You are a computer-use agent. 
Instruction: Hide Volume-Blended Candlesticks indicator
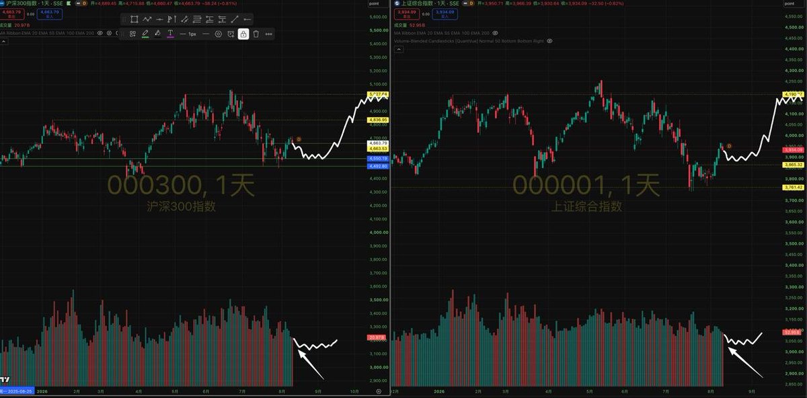pos(549,41)
